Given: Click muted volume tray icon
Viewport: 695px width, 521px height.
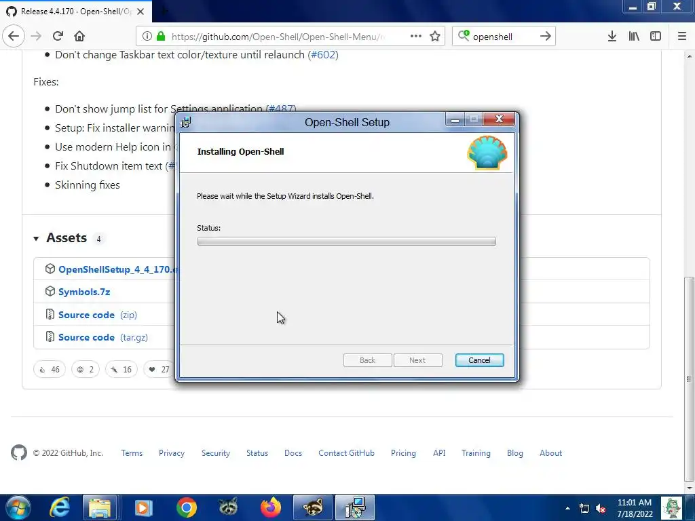Looking at the screenshot, I should (601, 508).
